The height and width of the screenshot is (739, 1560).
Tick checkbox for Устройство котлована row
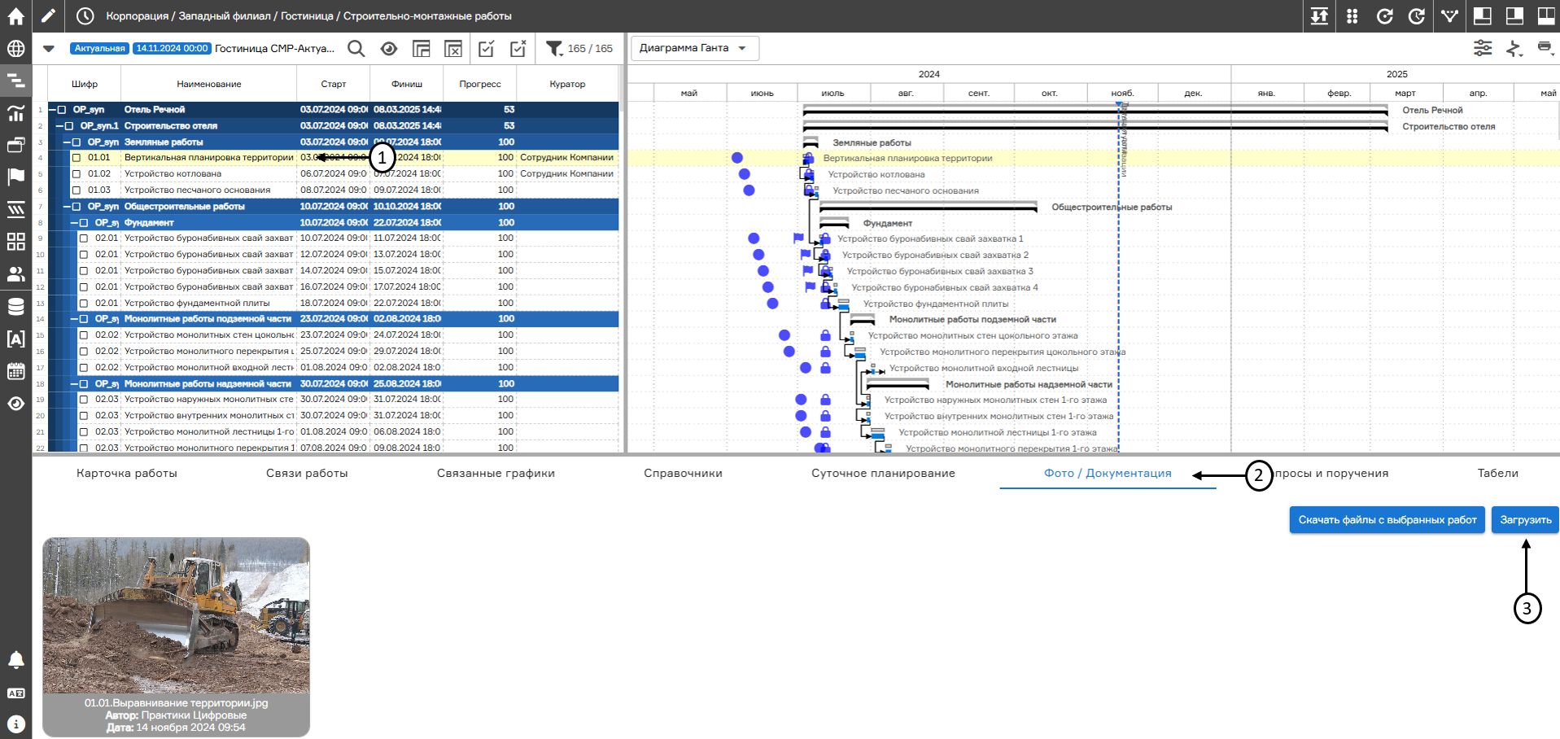coord(76,173)
